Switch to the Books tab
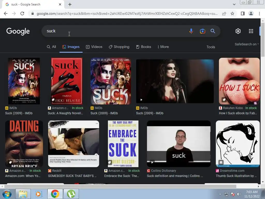Viewport: 265px width, 199px height. tap(143, 47)
